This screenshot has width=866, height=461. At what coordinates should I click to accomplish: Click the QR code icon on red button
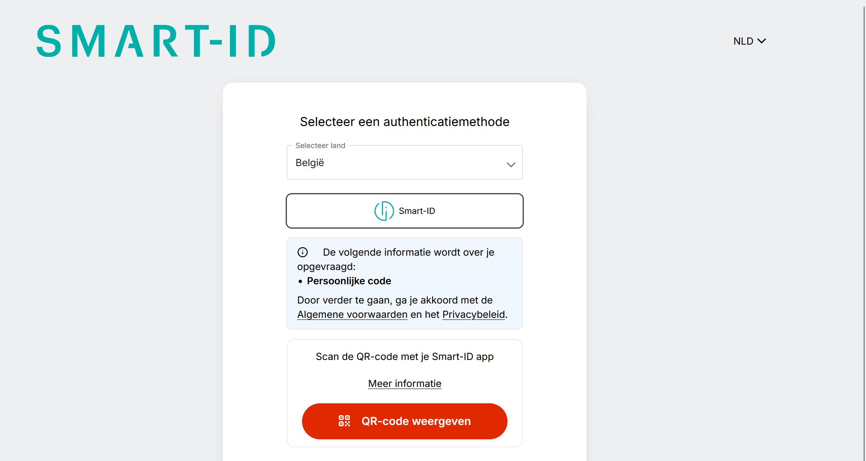[344, 421]
